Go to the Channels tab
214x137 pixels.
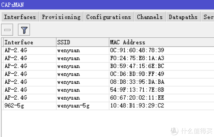[150, 17]
